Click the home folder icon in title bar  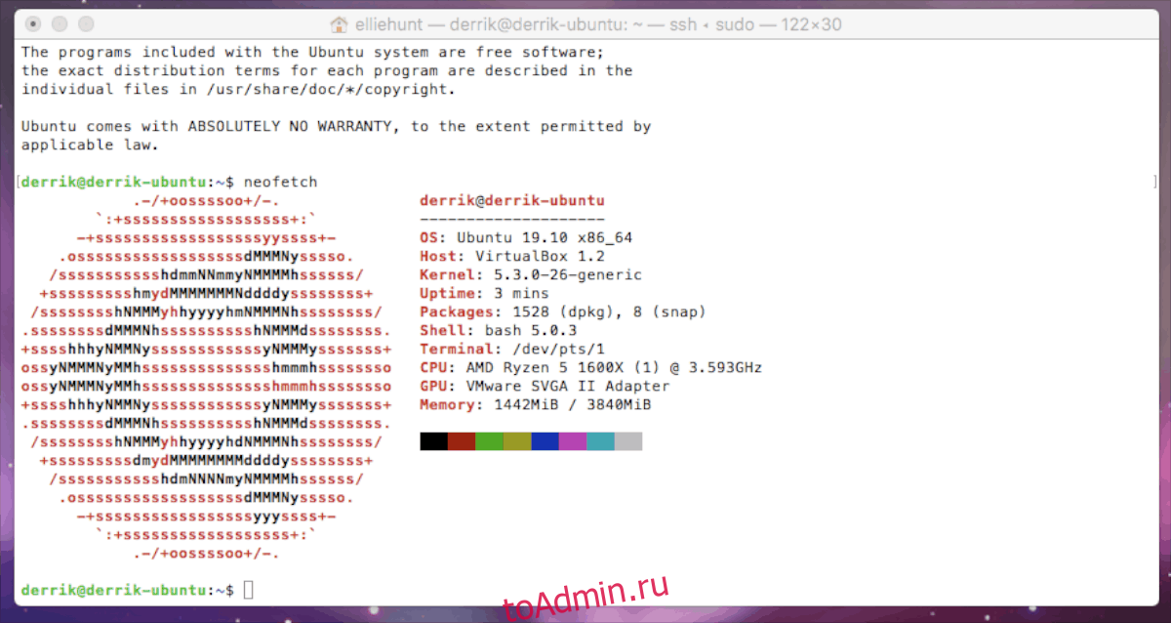tap(340, 24)
